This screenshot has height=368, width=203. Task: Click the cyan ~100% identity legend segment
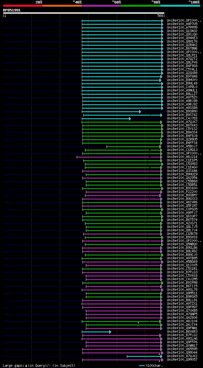[180, 5]
